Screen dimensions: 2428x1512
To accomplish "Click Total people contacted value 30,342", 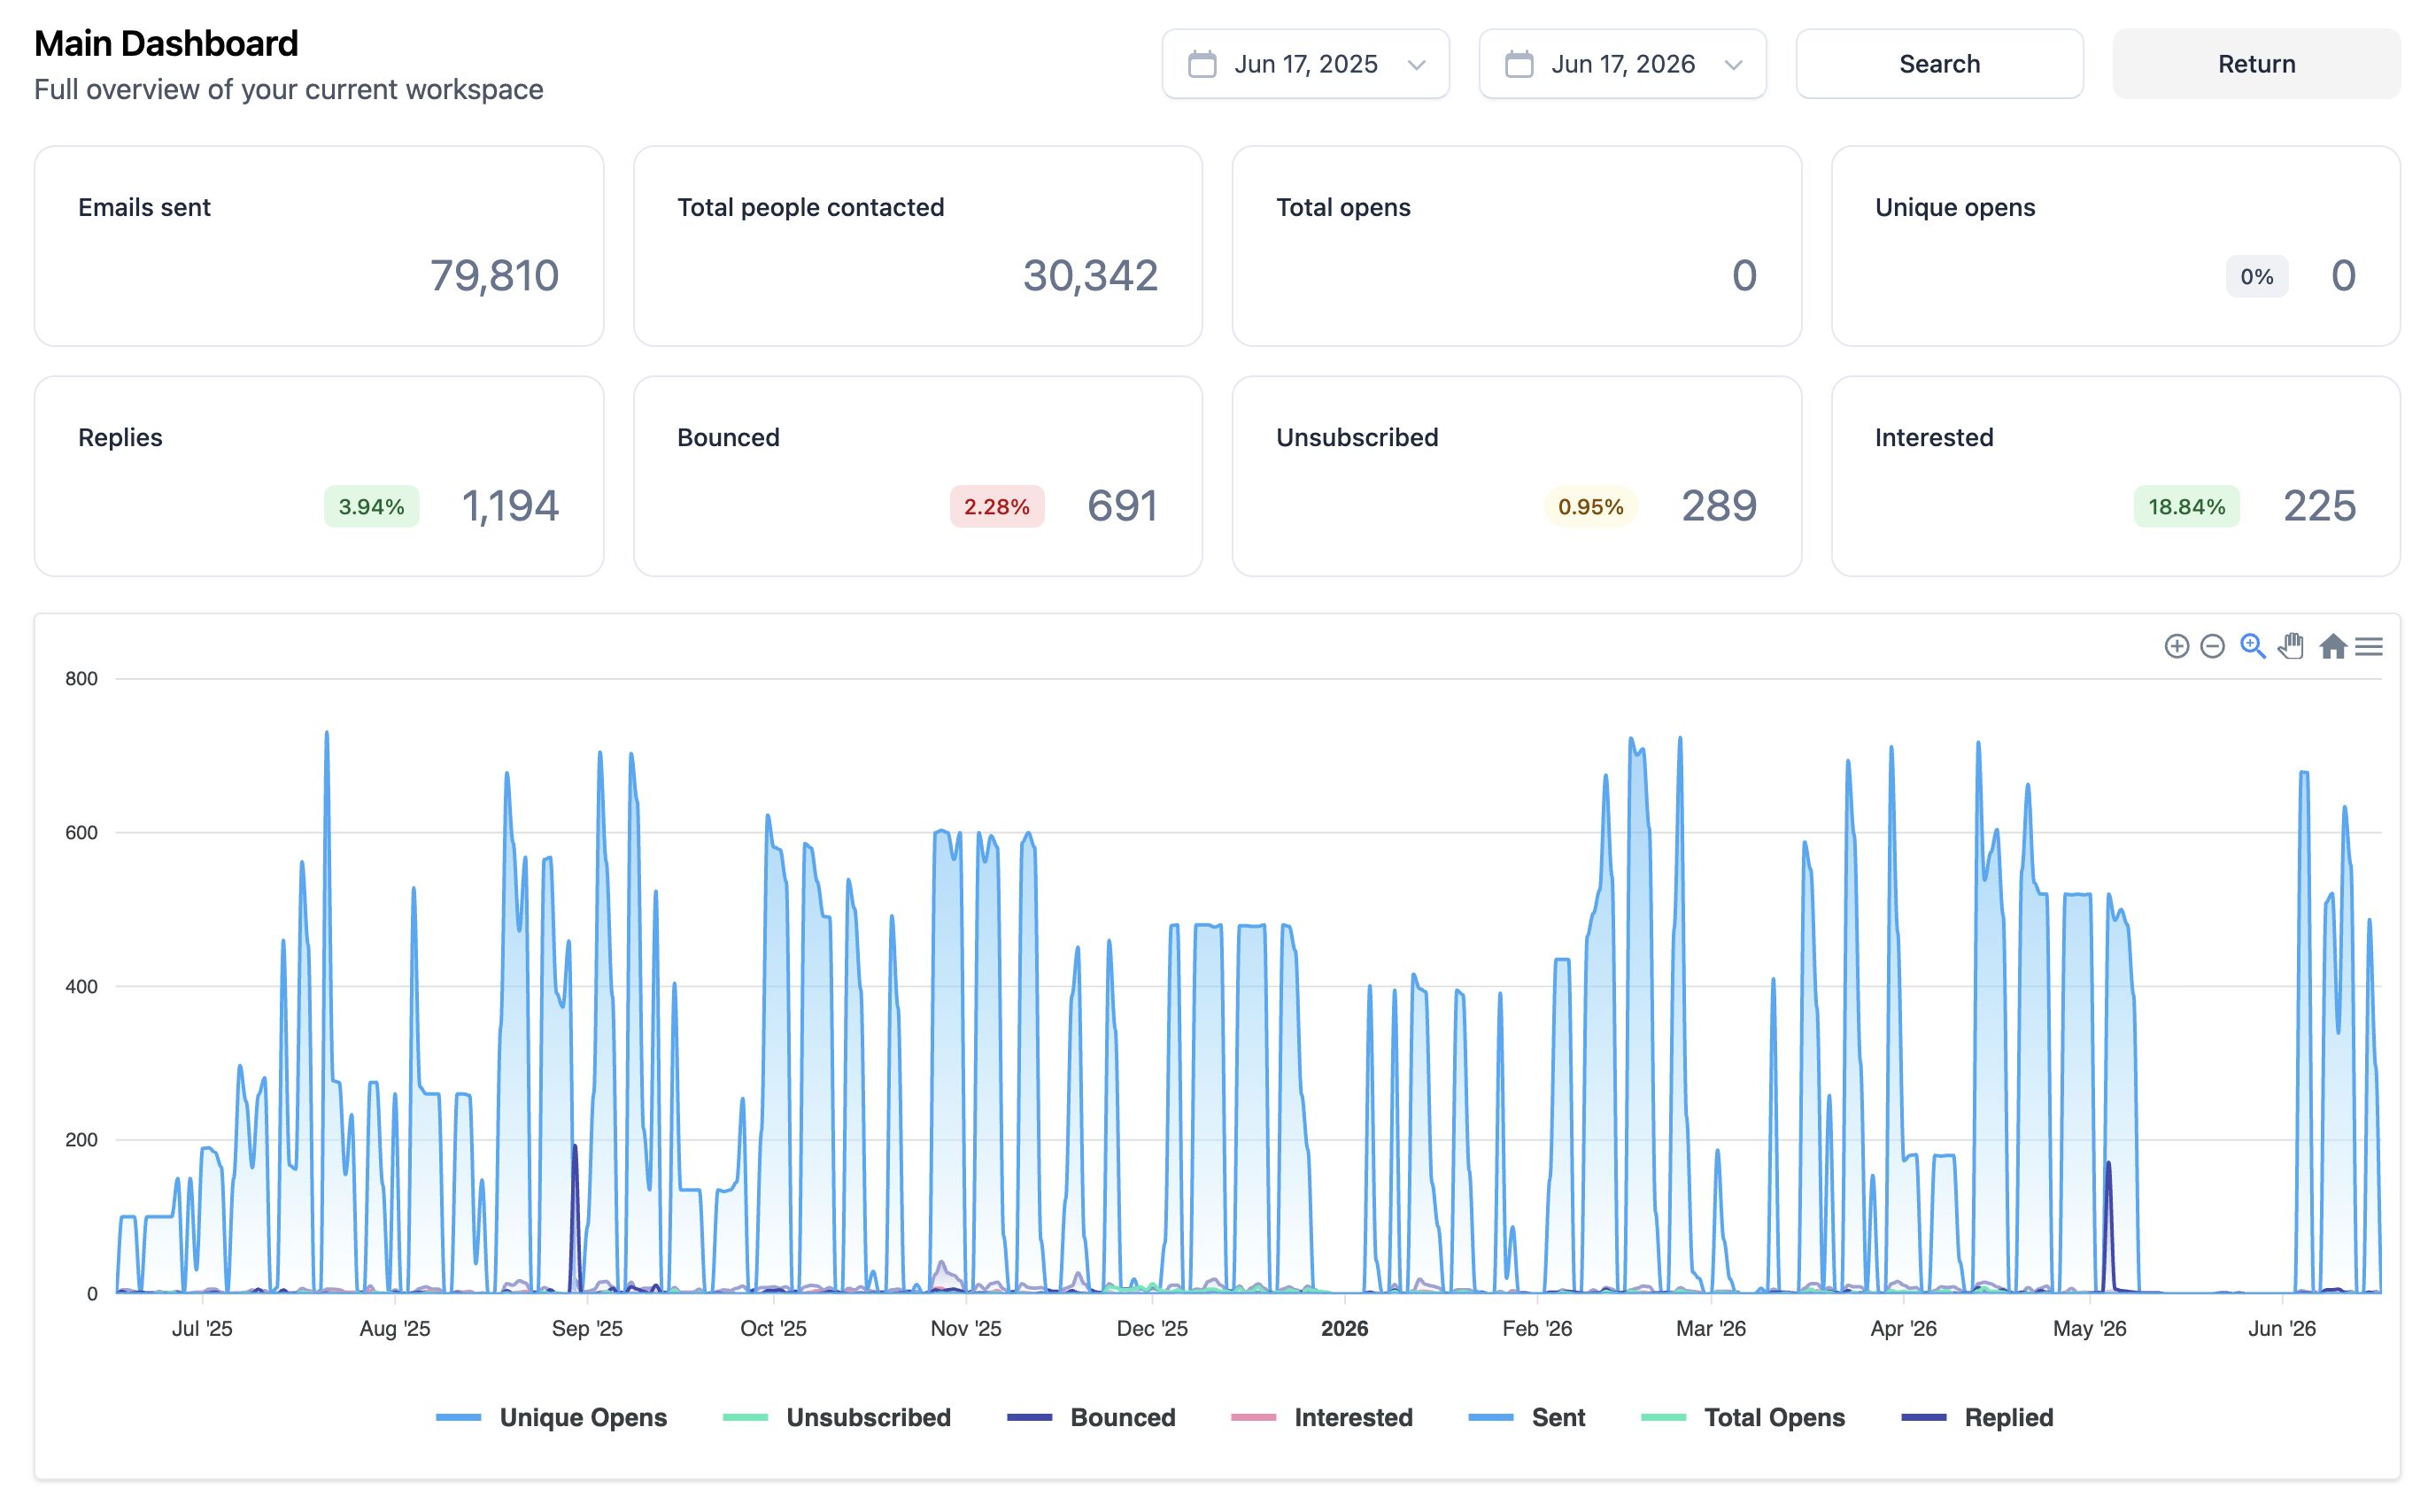I will (x=1090, y=276).
